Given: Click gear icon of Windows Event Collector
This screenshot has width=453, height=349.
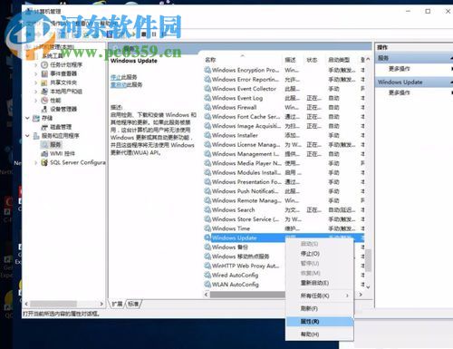Looking at the screenshot, I should click(x=207, y=89).
